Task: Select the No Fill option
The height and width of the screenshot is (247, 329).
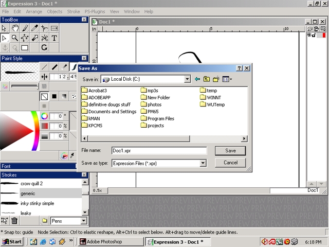Action: point(45,96)
